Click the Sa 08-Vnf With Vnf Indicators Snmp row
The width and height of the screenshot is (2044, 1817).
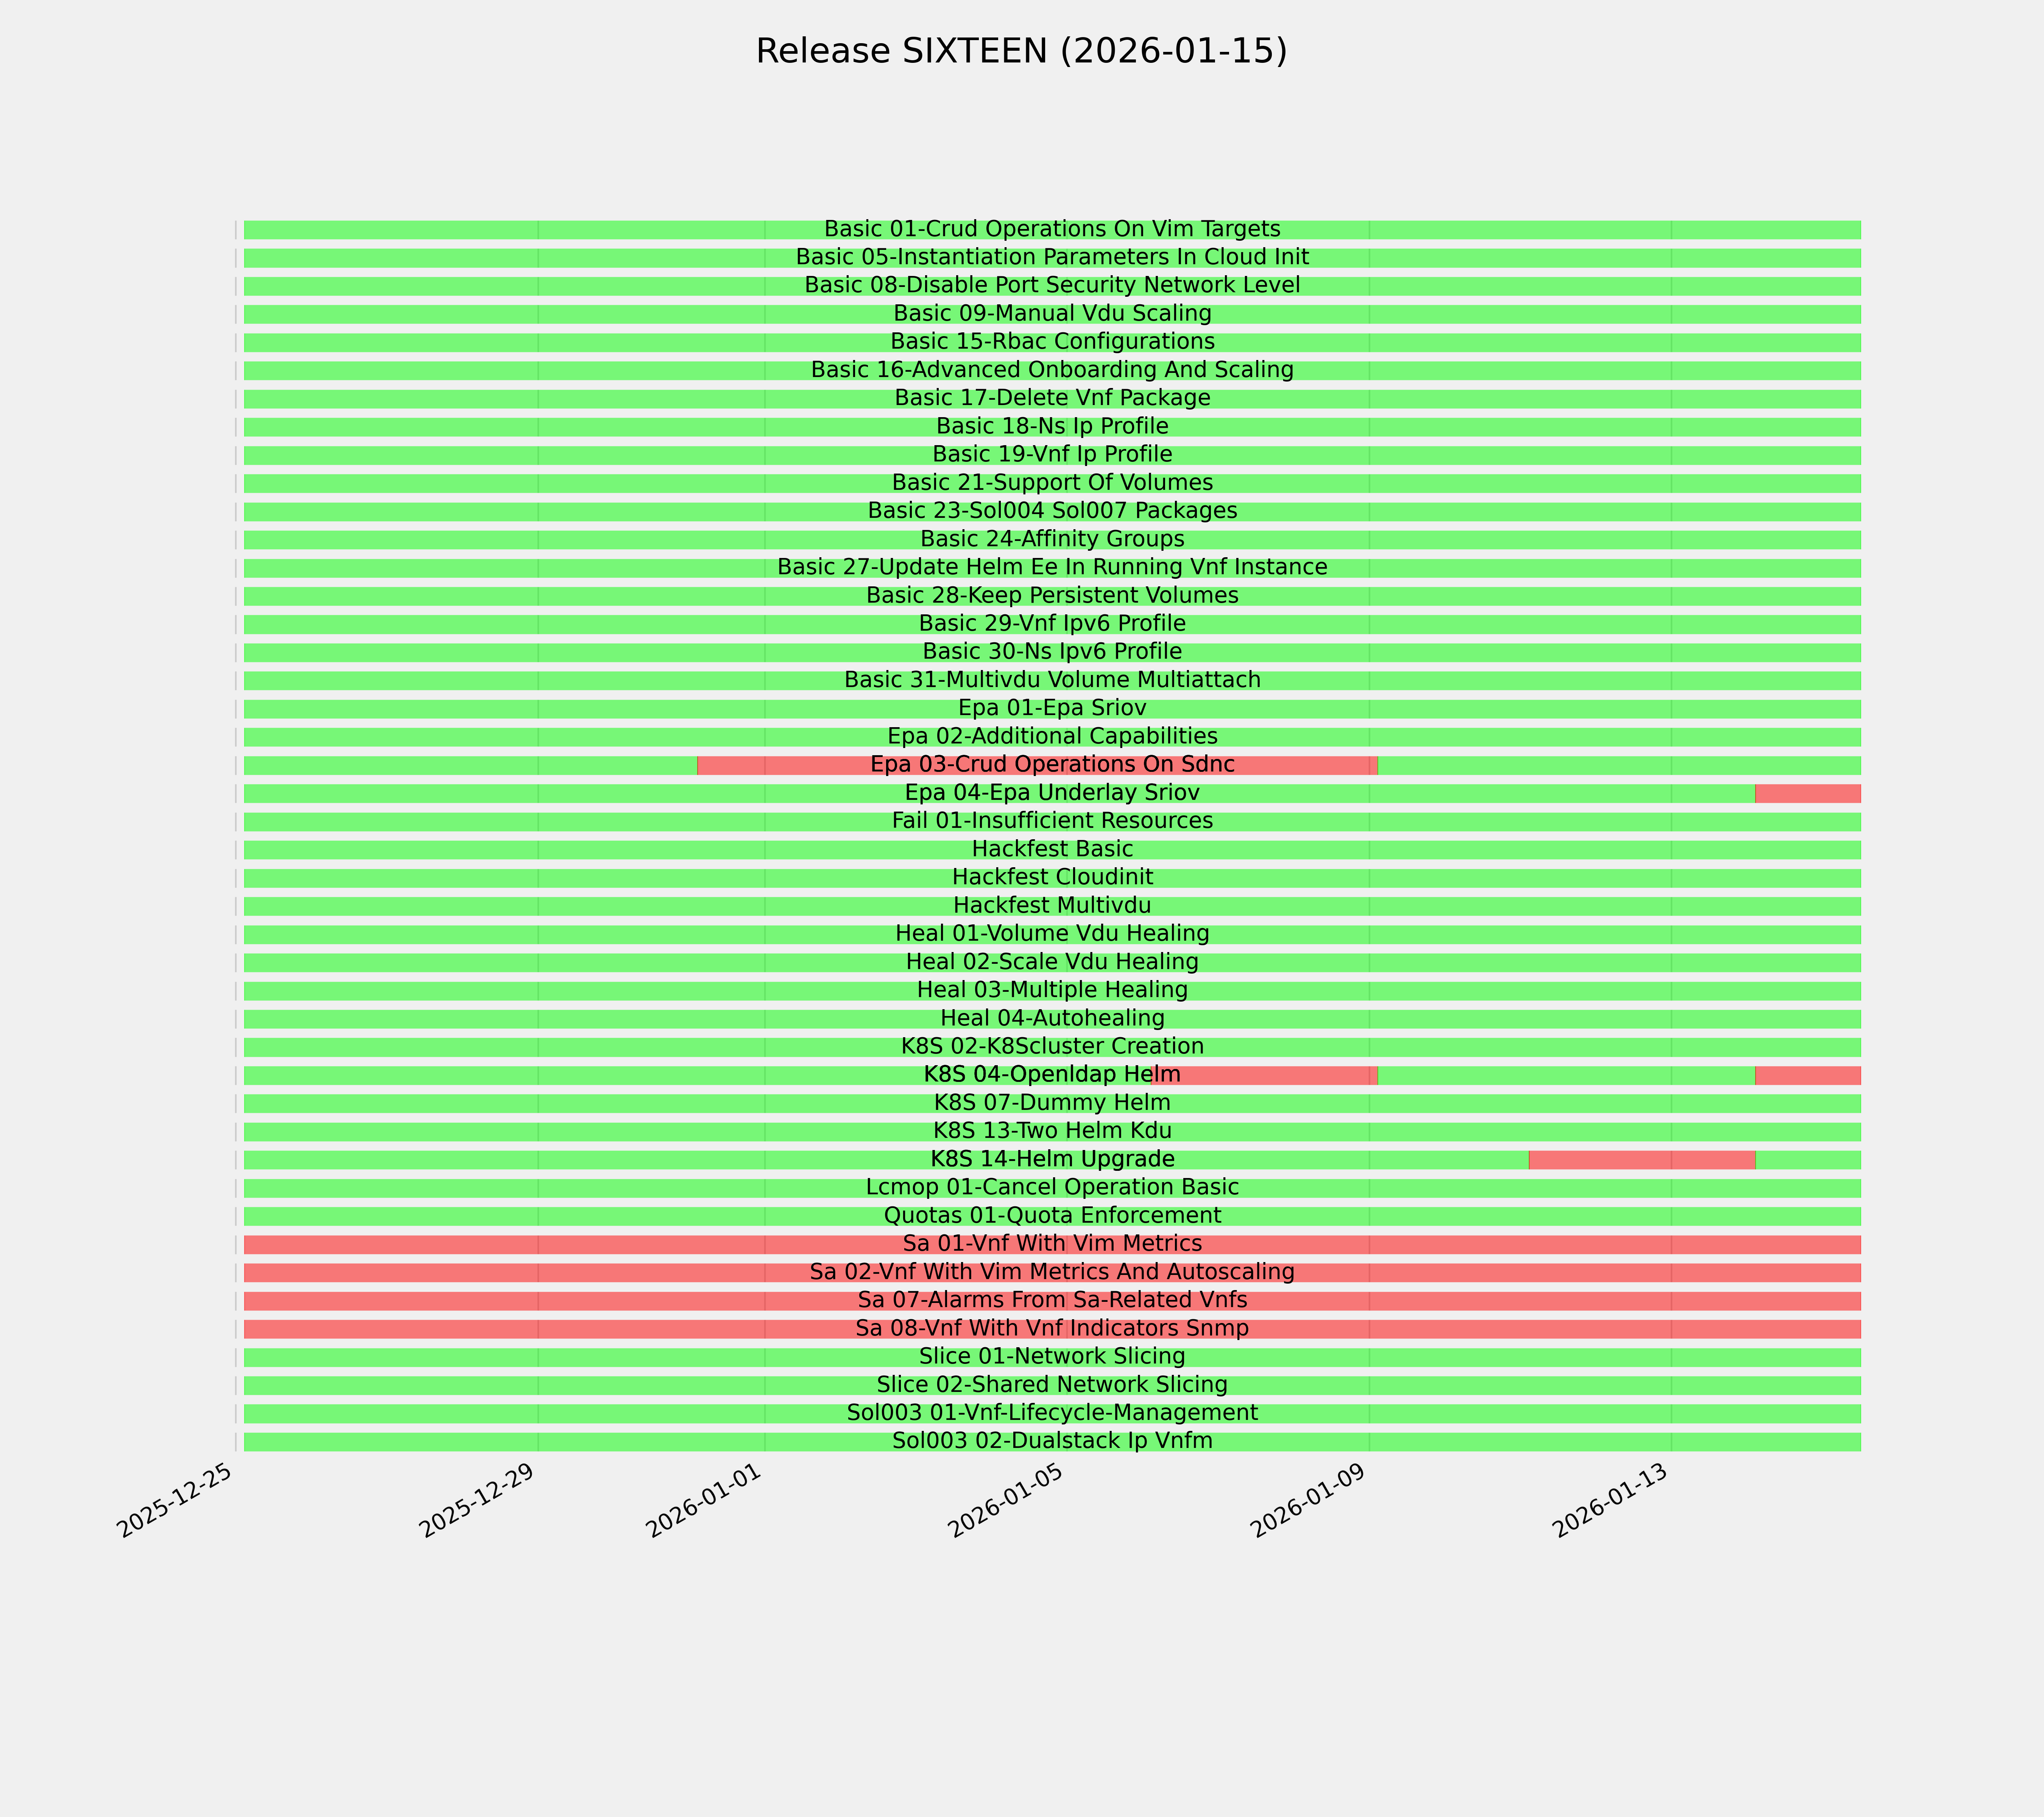[1052, 1330]
